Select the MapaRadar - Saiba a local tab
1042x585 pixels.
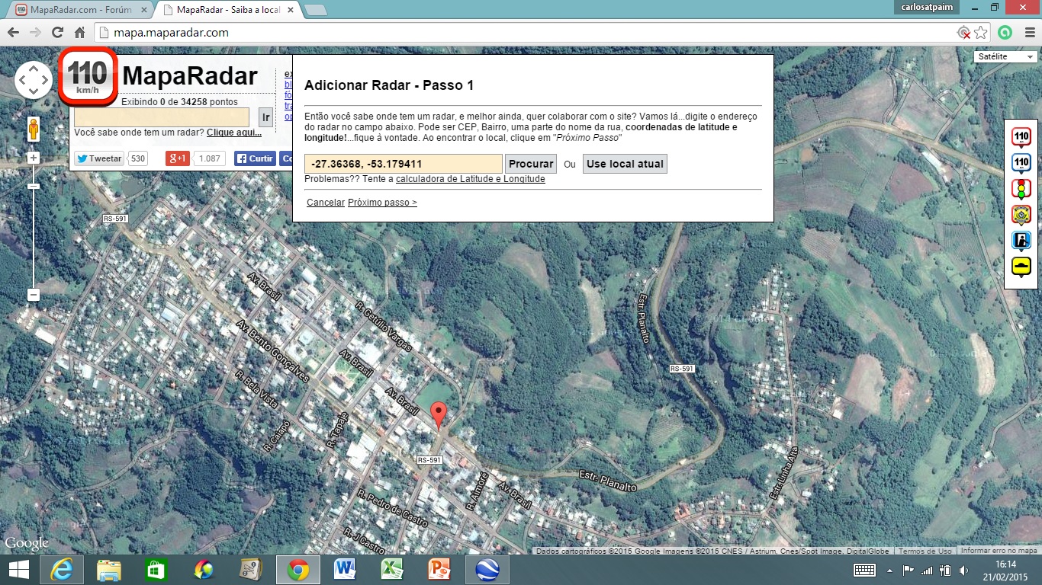coord(229,10)
